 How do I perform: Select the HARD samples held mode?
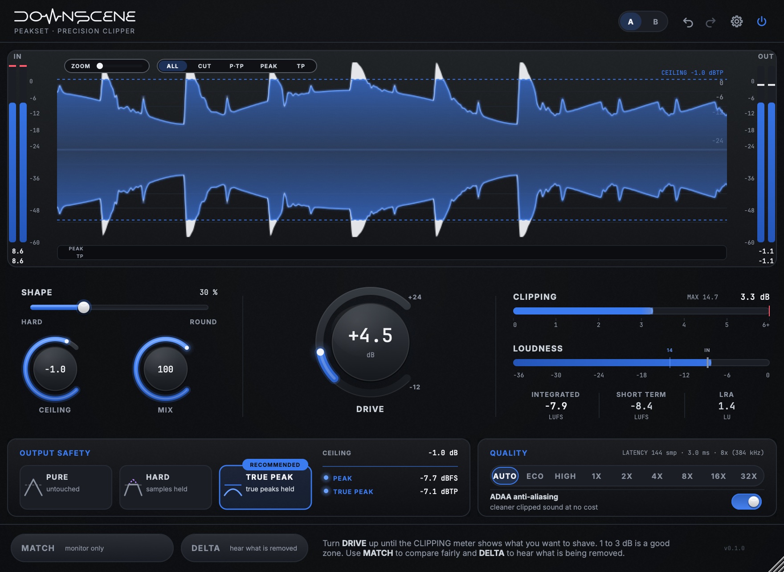pos(166,487)
